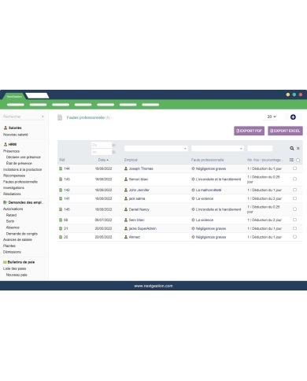Sort by the Date column header
The height and width of the screenshot is (381, 307).
tap(103, 160)
